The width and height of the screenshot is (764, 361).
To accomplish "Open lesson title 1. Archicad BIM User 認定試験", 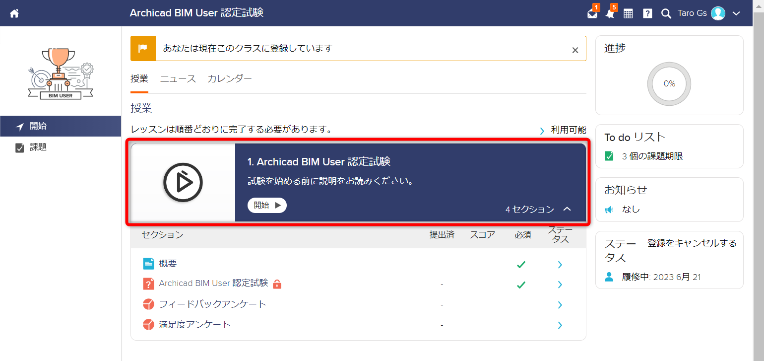I will click(319, 161).
